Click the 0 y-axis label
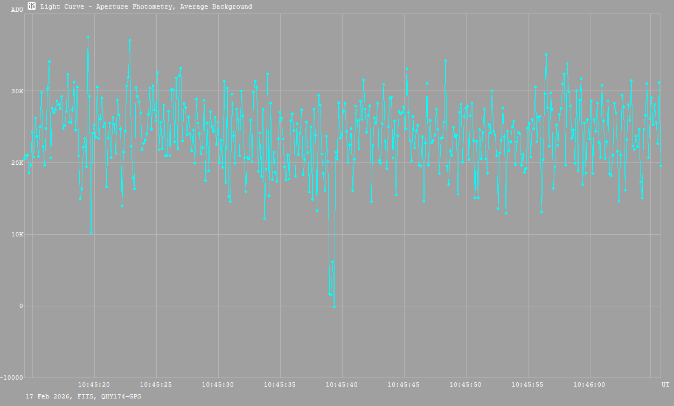 (21, 306)
